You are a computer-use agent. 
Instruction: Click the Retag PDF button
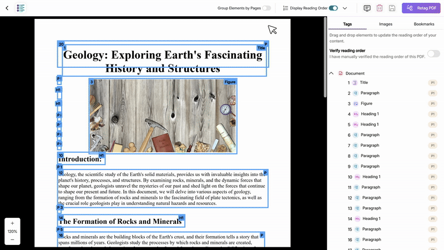click(x=420, y=8)
